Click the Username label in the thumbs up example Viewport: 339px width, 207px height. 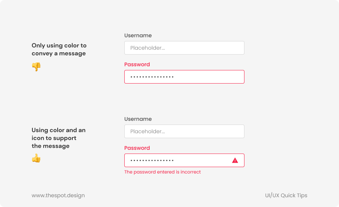(x=138, y=119)
